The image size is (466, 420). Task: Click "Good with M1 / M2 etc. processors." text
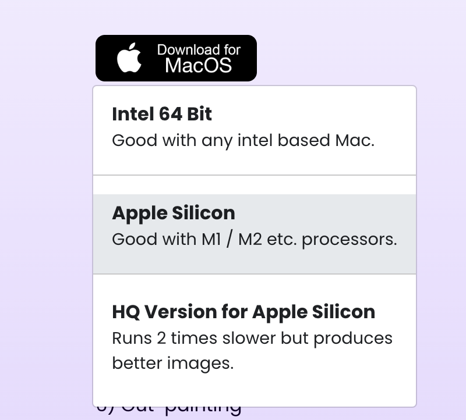pyautogui.click(x=254, y=239)
